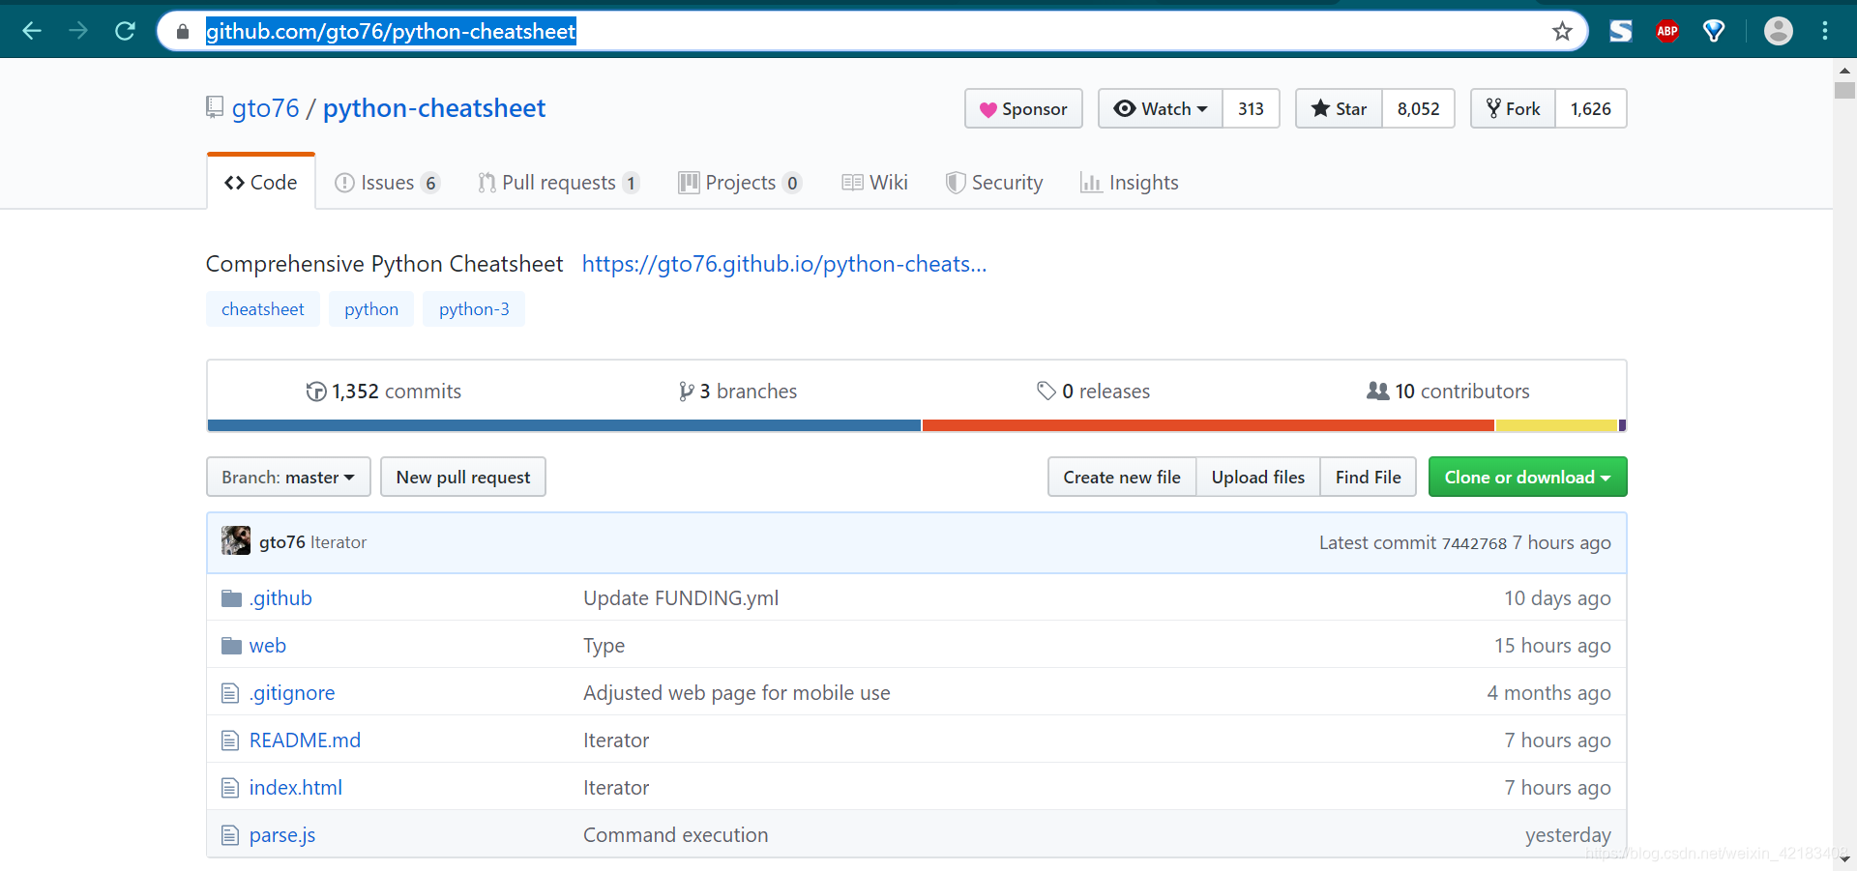Click the shield-shaped extension icon
The width and height of the screenshot is (1857, 871).
click(1714, 31)
